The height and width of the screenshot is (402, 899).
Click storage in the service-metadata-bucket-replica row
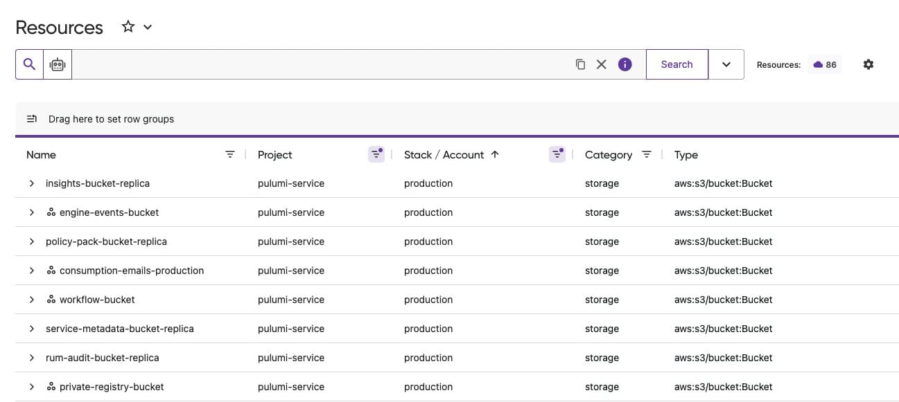[x=602, y=329]
